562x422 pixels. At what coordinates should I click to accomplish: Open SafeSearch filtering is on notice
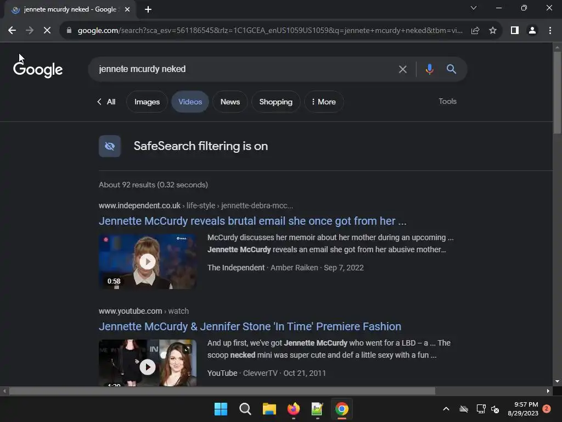[x=201, y=146]
